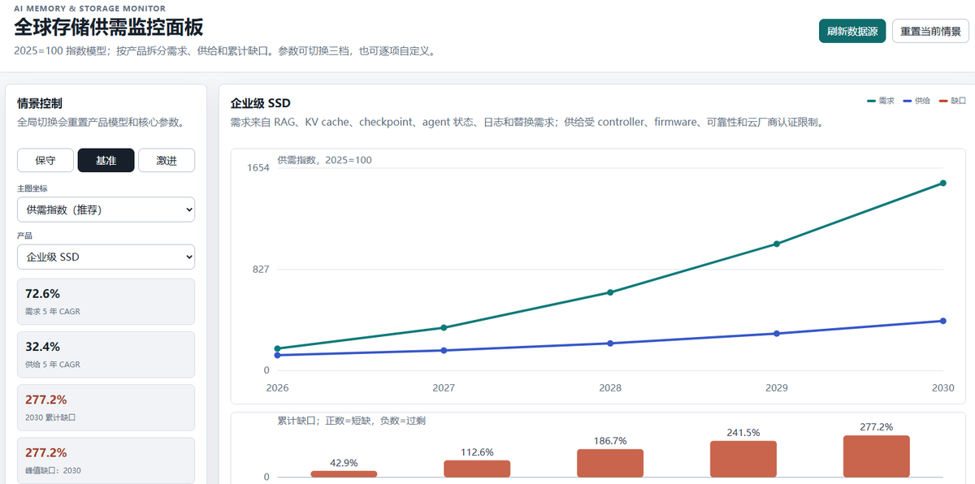Image resolution: width=975 pixels, height=484 pixels.
Task: Click the 全球存储供需监控面板 page title
Action: point(109,27)
